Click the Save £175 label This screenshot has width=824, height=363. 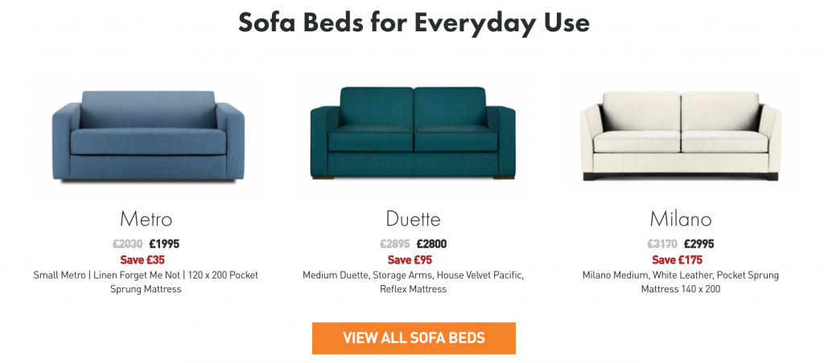point(677,259)
